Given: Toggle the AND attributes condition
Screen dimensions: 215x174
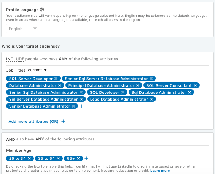Looking at the screenshot, I should (x=11, y=139).
